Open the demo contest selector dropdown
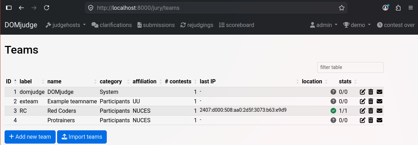The width and height of the screenshot is (418, 145). pos(357,25)
